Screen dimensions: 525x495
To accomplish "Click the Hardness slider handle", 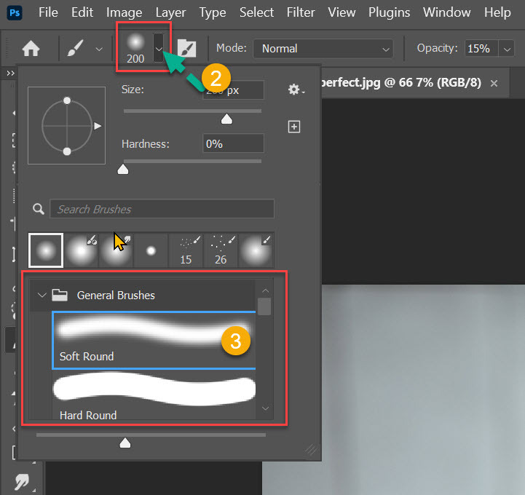I will [123, 170].
